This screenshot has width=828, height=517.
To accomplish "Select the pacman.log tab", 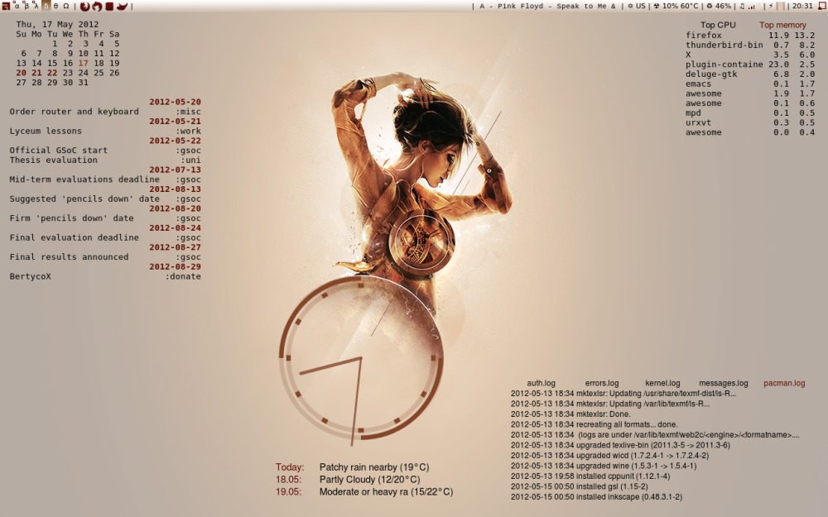I will 784,384.
